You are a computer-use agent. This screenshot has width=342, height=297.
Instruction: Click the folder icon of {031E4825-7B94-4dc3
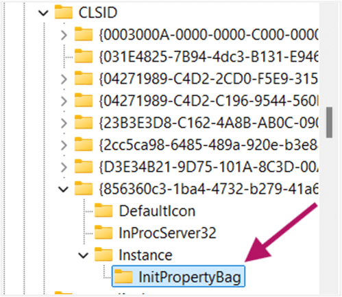pos(84,56)
